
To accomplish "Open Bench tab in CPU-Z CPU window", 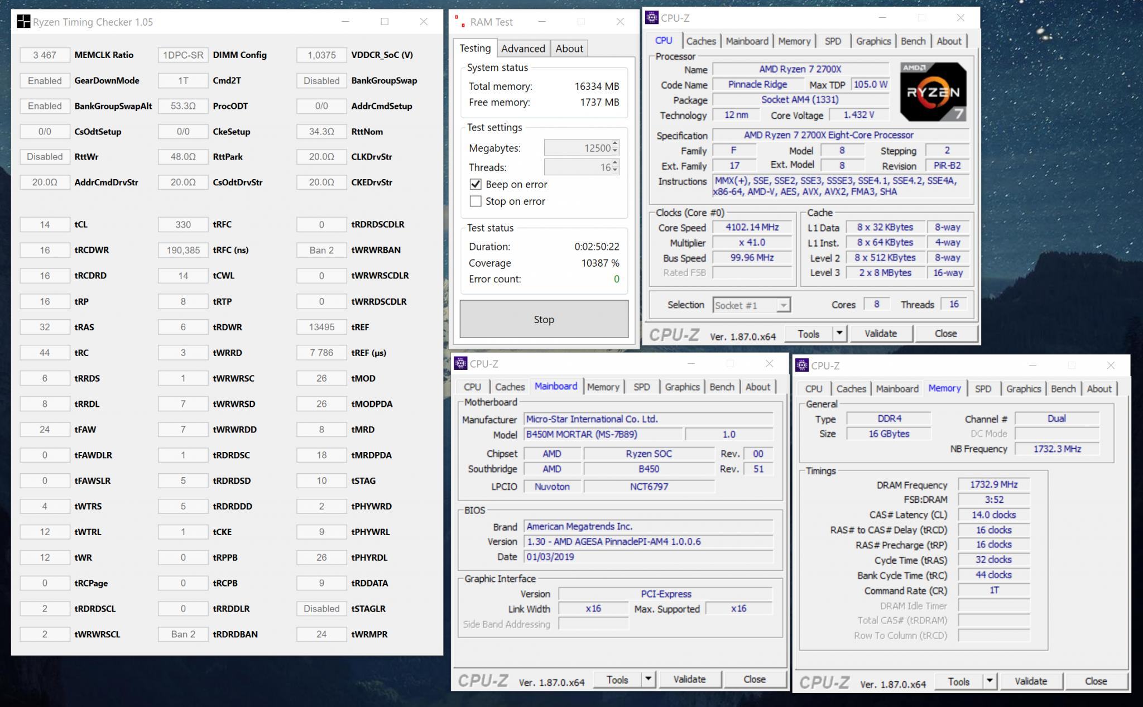I will tap(913, 41).
